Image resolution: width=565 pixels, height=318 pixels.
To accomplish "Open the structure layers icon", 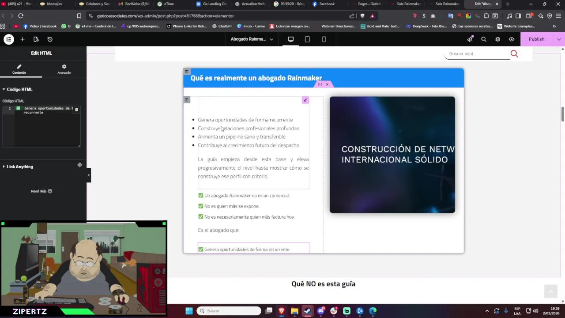I will coord(498,39).
